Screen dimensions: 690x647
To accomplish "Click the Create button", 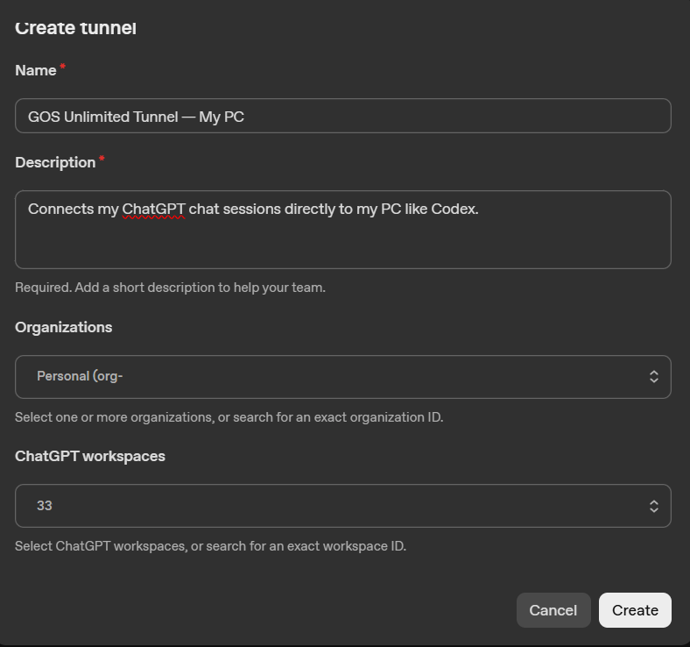I will (x=635, y=610).
